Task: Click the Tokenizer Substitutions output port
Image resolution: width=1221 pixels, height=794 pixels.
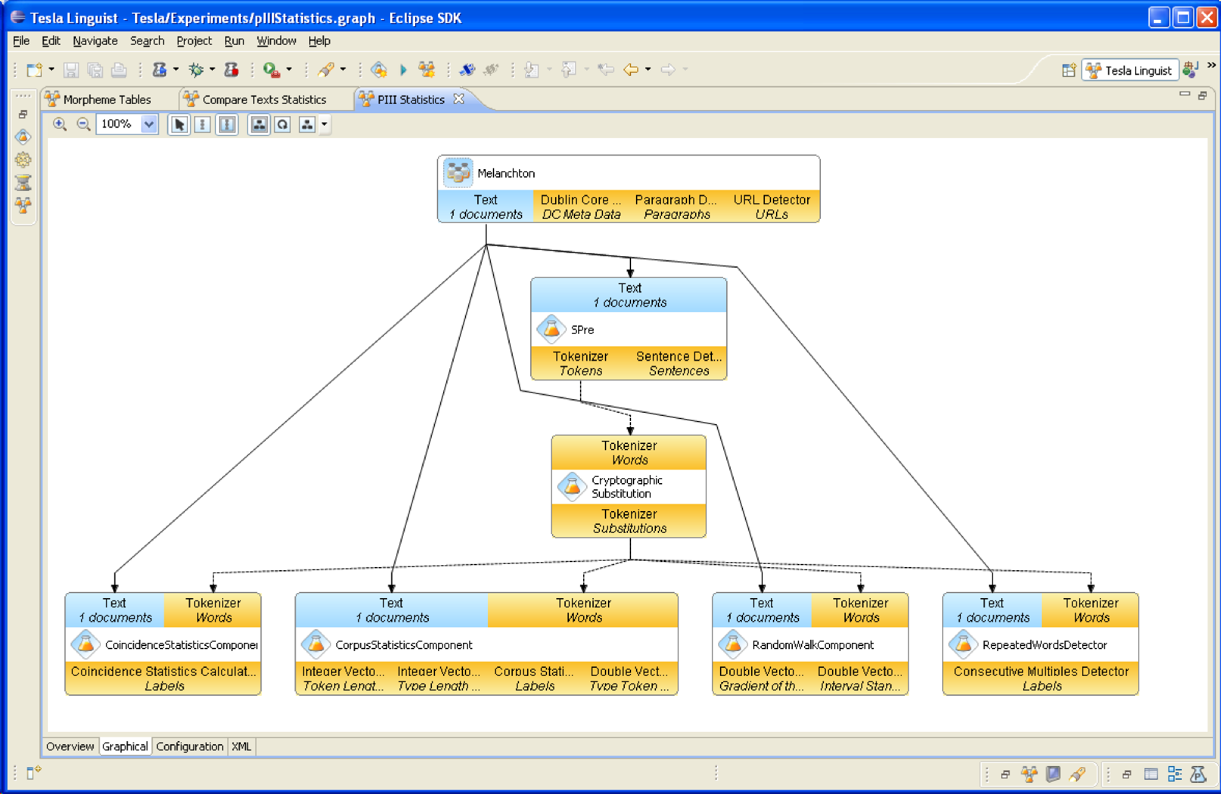Action: [x=629, y=521]
